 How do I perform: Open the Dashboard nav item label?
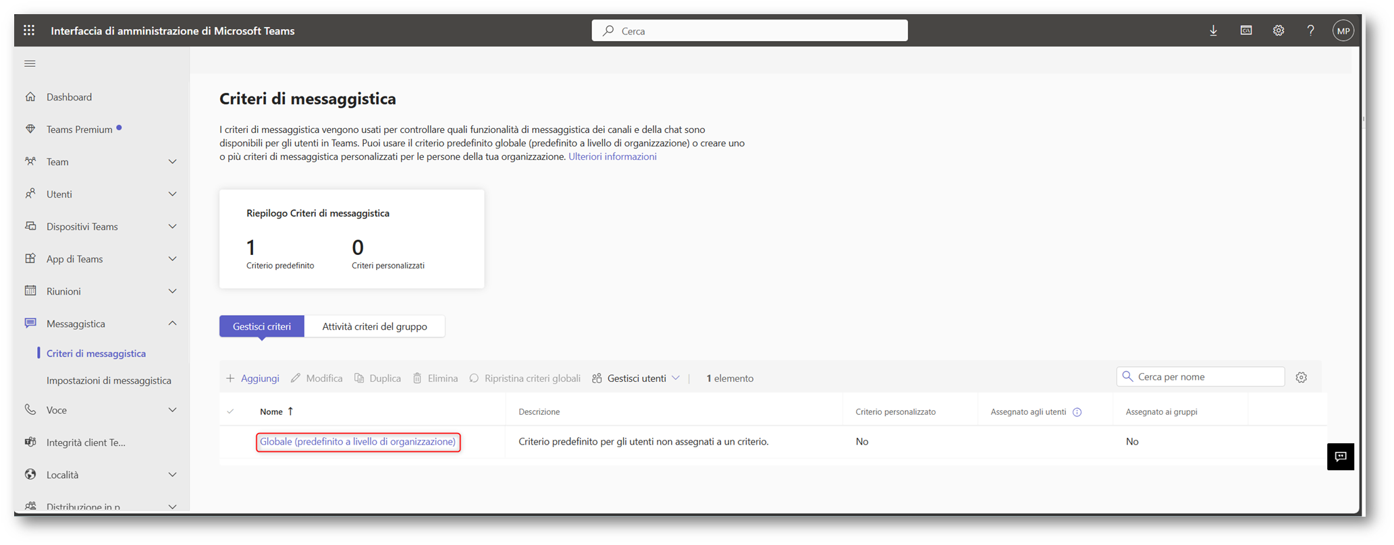coord(69,97)
